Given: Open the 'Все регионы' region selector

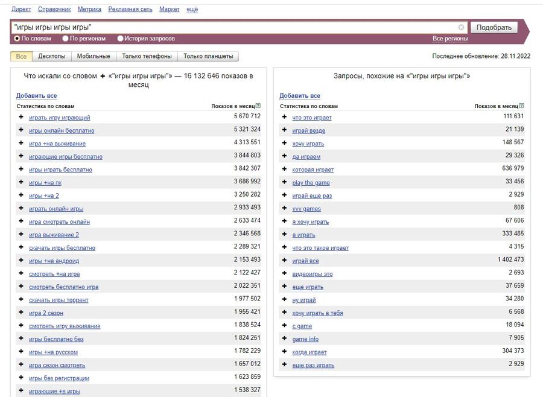Looking at the screenshot, I should 450,39.
